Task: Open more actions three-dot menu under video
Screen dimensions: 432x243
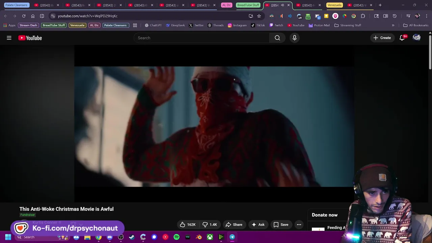Action: 299,224
